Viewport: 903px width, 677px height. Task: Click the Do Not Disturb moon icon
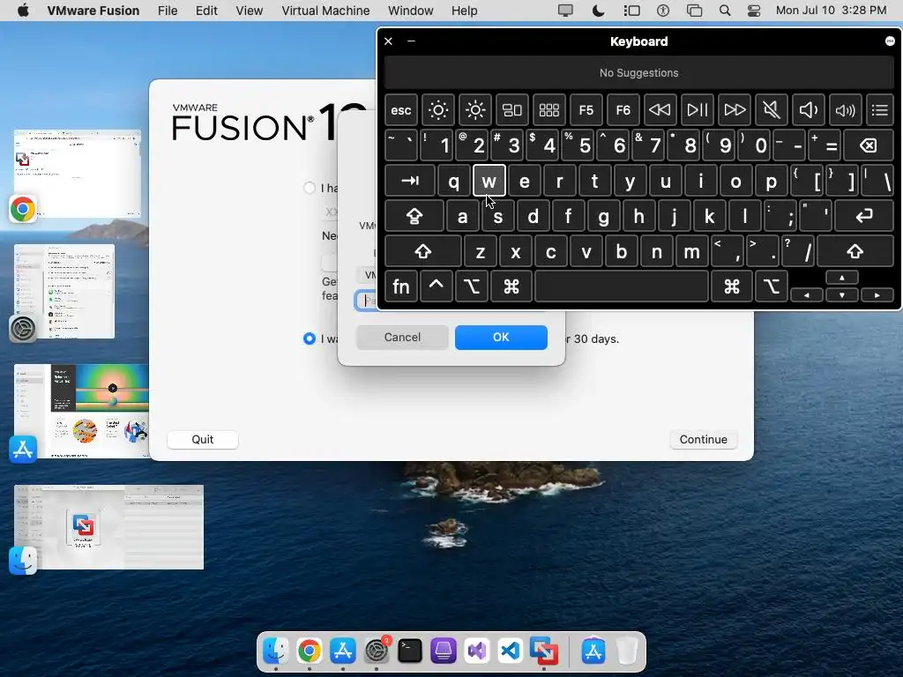599,11
